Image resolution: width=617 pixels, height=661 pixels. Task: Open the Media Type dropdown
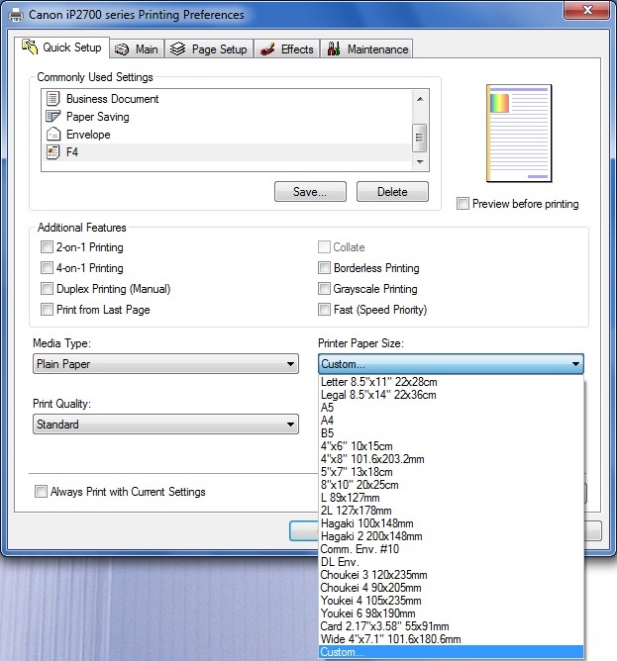(165, 364)
